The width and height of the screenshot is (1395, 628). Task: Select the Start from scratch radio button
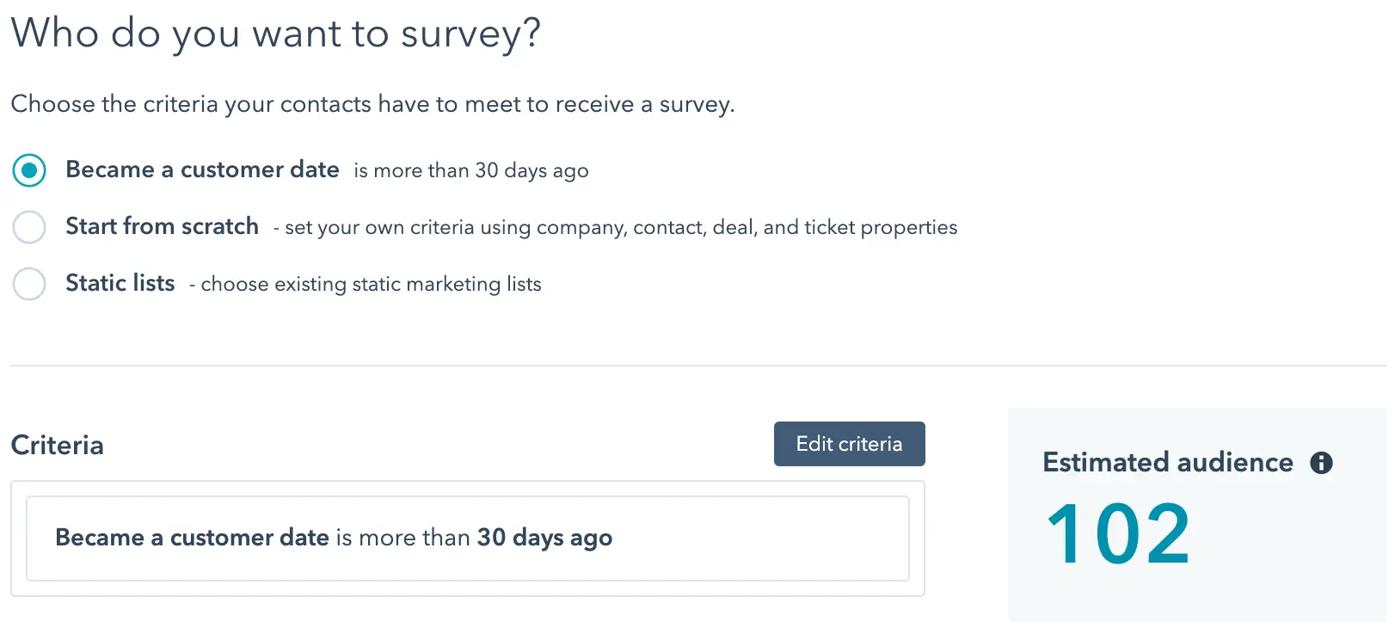[x=29, y=227]
